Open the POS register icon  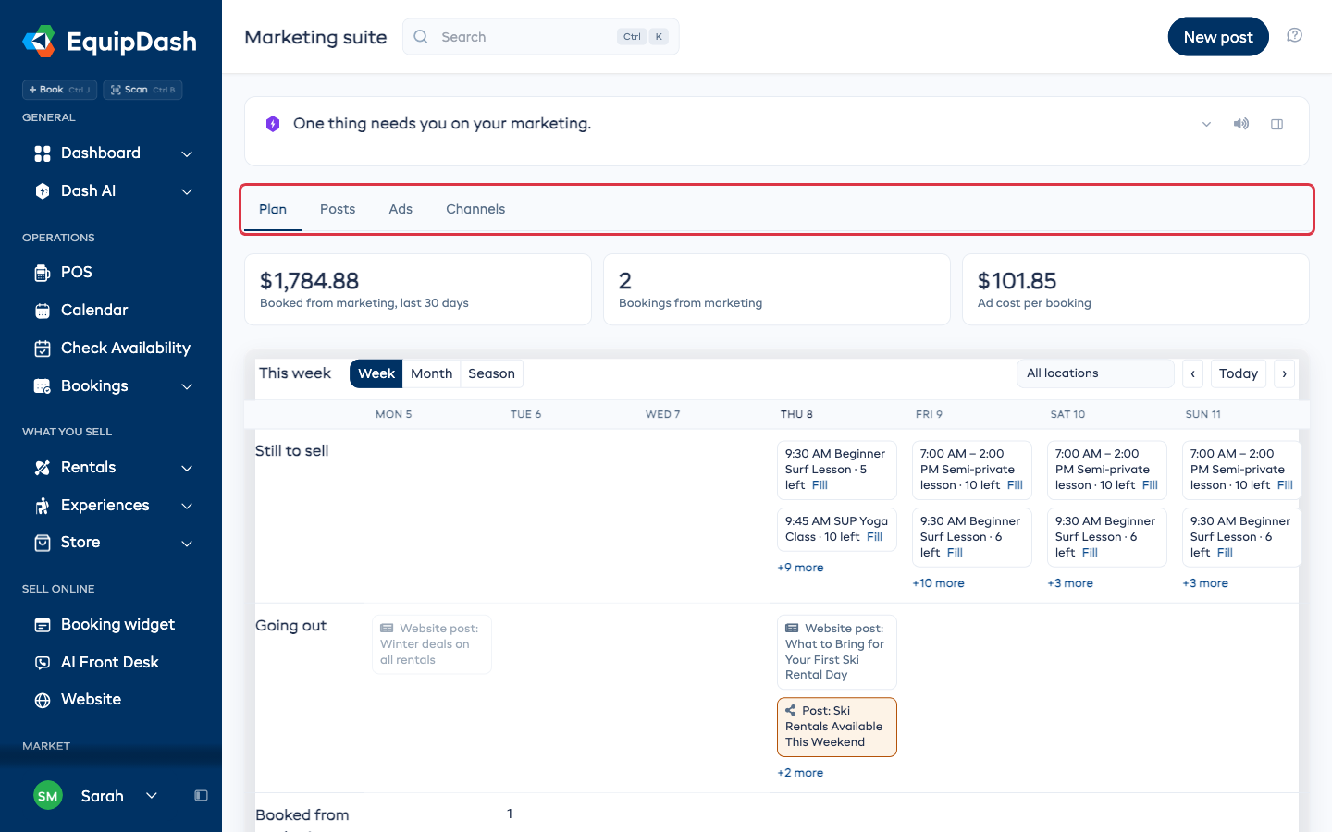[x=43, y=273]
